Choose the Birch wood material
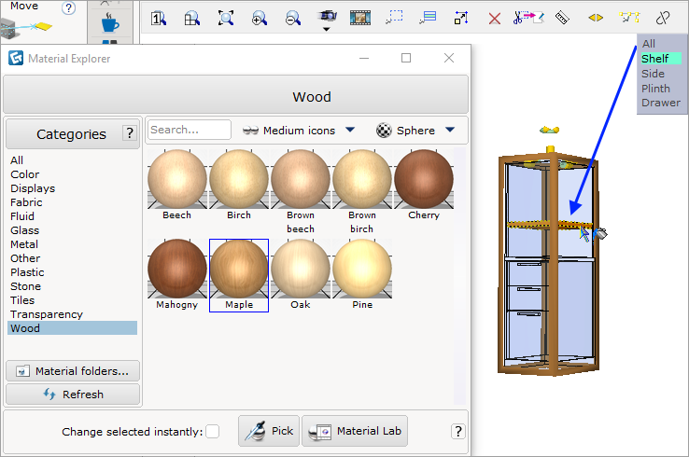 pos(239,185)
